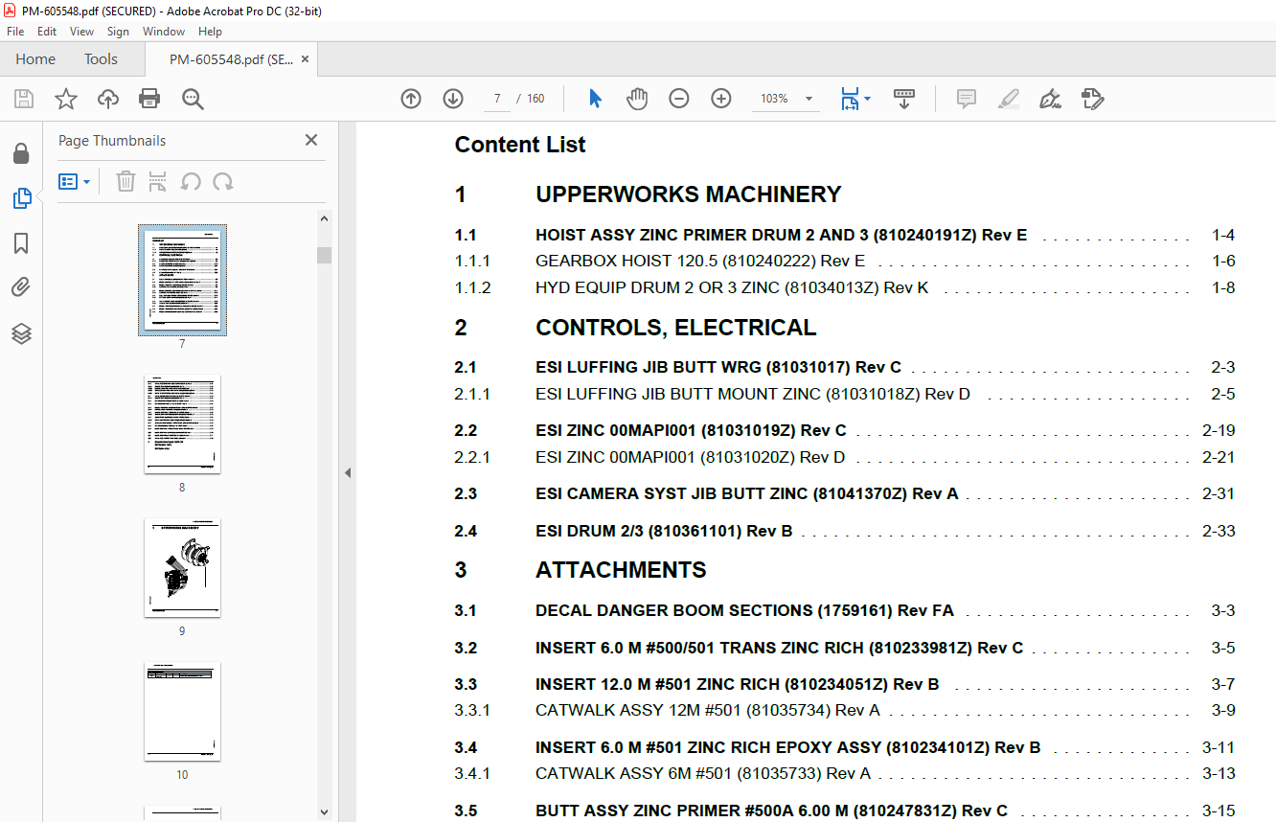1276x822 pixels.
Task: Activate the Hand pan tool
Action: pos(637,99)
